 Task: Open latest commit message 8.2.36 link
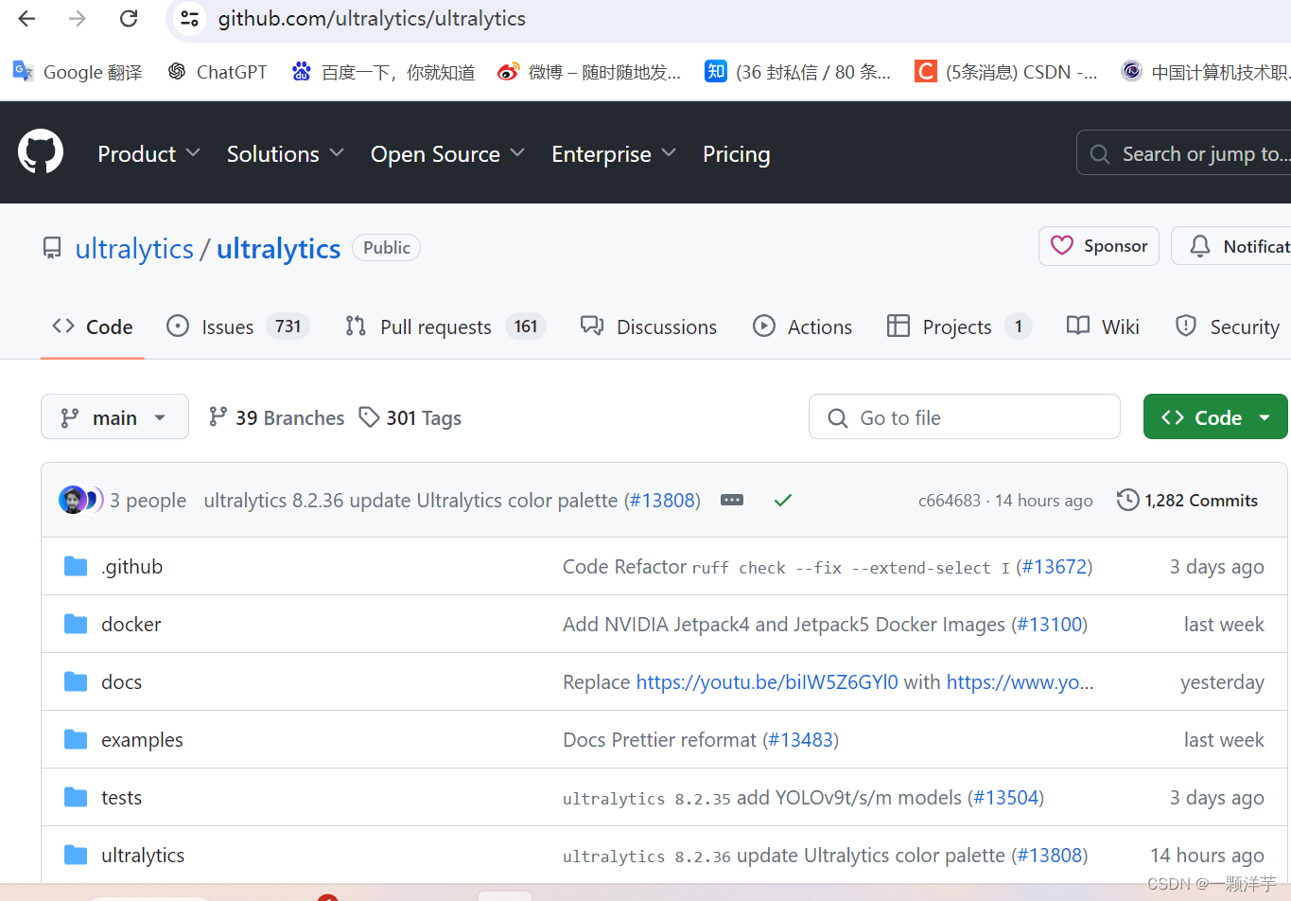(x=410, y=500)
